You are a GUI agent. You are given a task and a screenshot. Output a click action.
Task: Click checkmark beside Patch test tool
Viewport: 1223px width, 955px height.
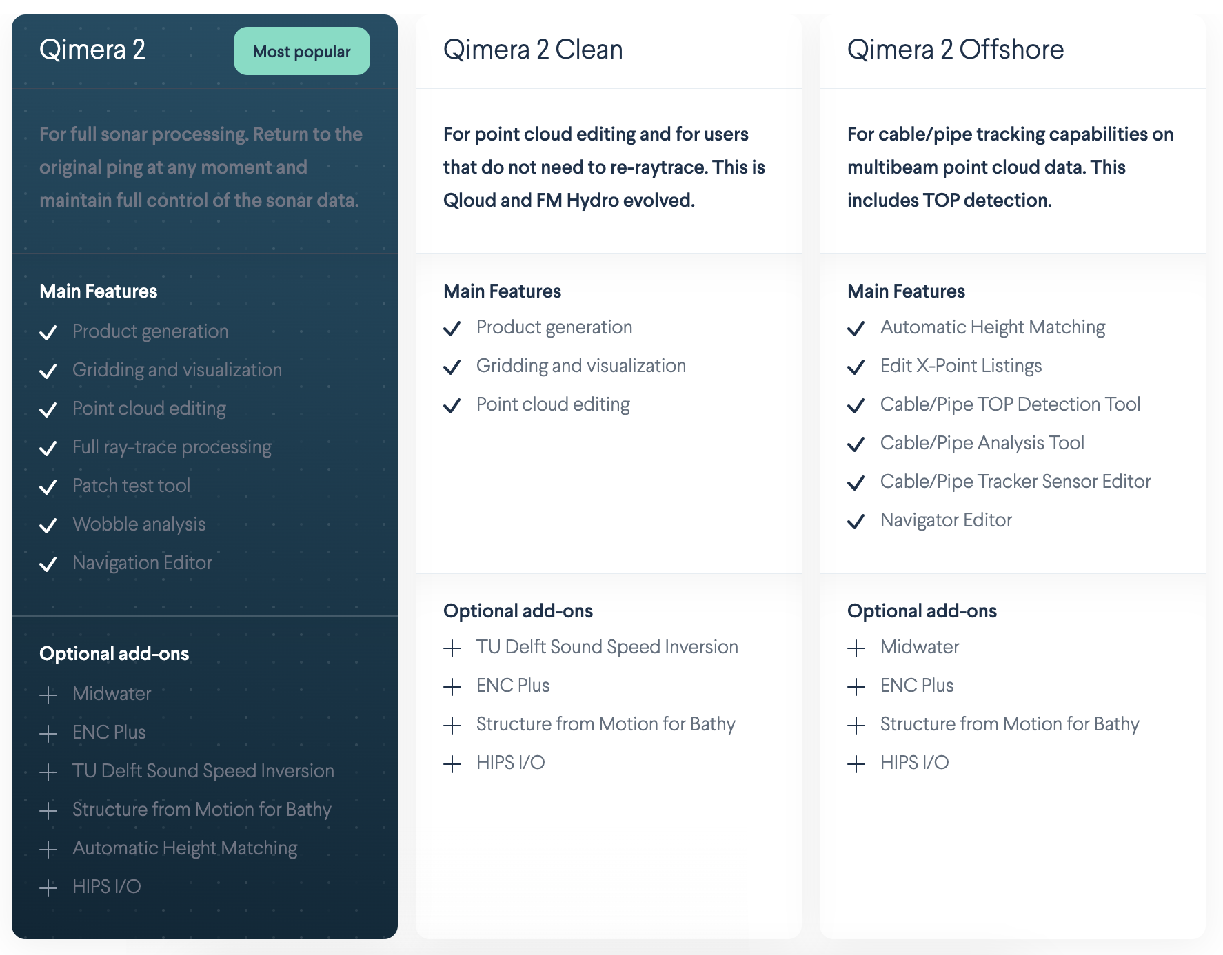tap(48, 487)
